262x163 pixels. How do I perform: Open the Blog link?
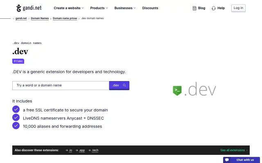(201, 8)
